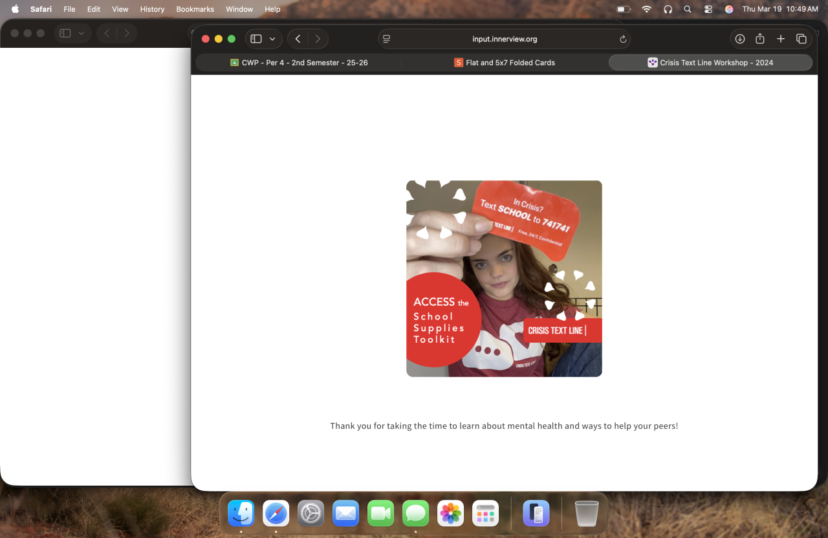Open the View menu
The width and height of the screenshot is (828, 538).
[x=120, y=9]
